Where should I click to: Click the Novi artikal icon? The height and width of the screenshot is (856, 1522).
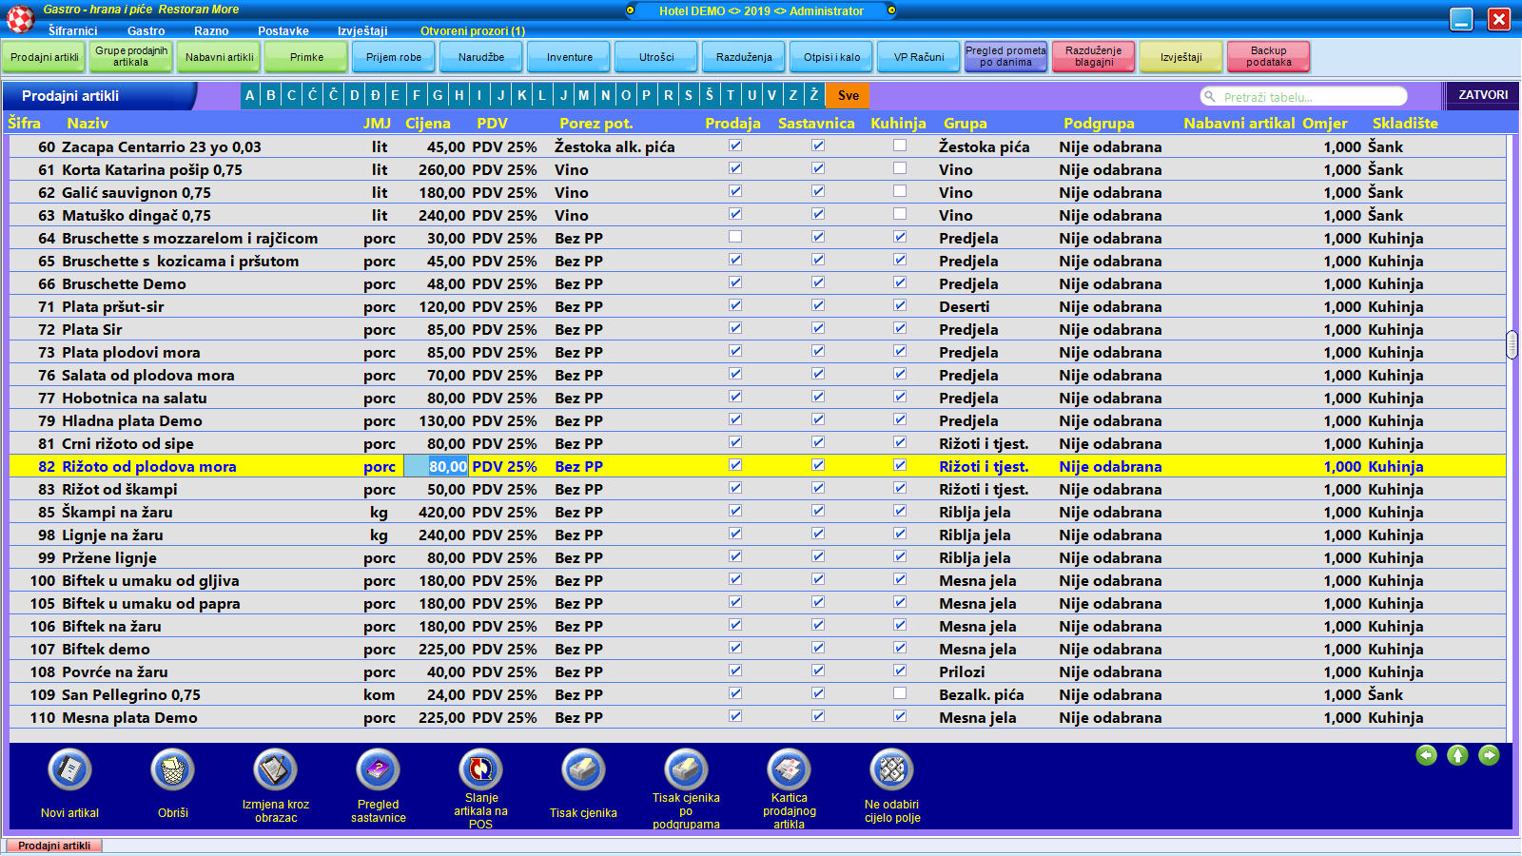(x=69, y=770)
